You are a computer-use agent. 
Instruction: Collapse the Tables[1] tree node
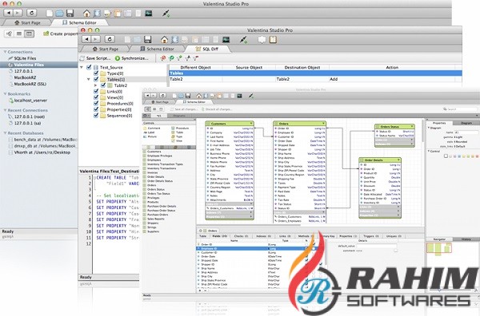click(89, 79)
